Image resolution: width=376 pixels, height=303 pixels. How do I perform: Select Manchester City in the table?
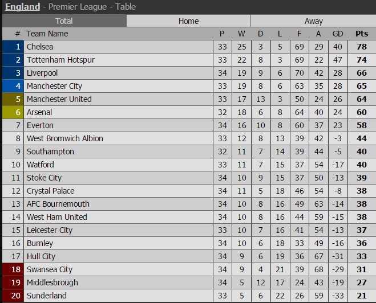click(x=54, y=86)
